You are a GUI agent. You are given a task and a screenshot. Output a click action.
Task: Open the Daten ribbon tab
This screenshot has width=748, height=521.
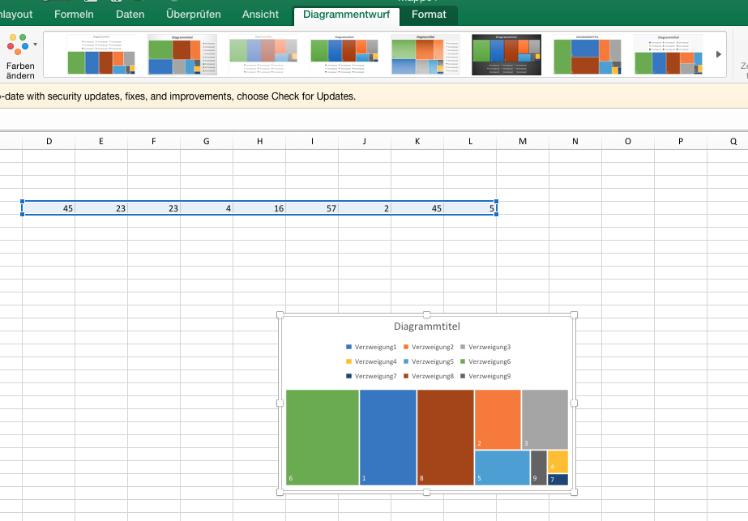tap(130, 14)
